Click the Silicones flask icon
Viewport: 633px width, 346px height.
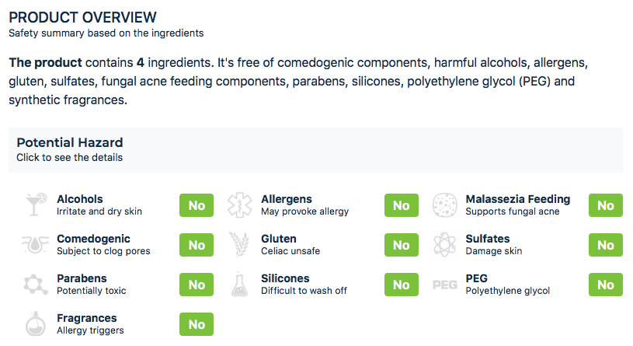240,285
